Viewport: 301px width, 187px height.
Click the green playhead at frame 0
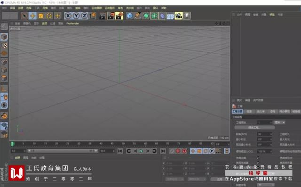(x=12, y=144)
